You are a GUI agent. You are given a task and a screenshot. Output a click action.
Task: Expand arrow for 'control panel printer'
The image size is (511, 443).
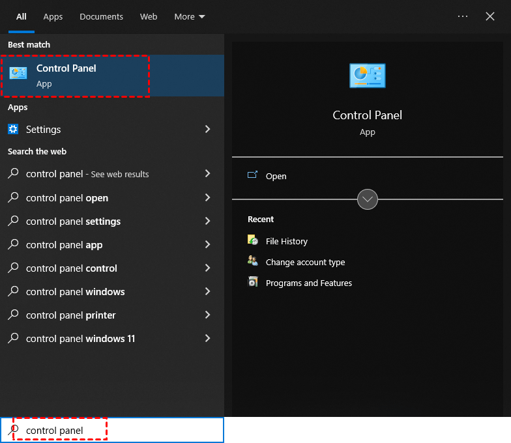pos(207,315)
